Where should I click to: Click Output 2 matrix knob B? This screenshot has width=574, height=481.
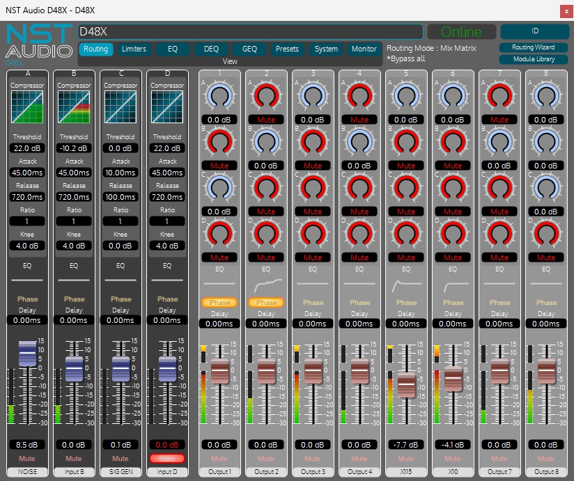click(266, 142)
